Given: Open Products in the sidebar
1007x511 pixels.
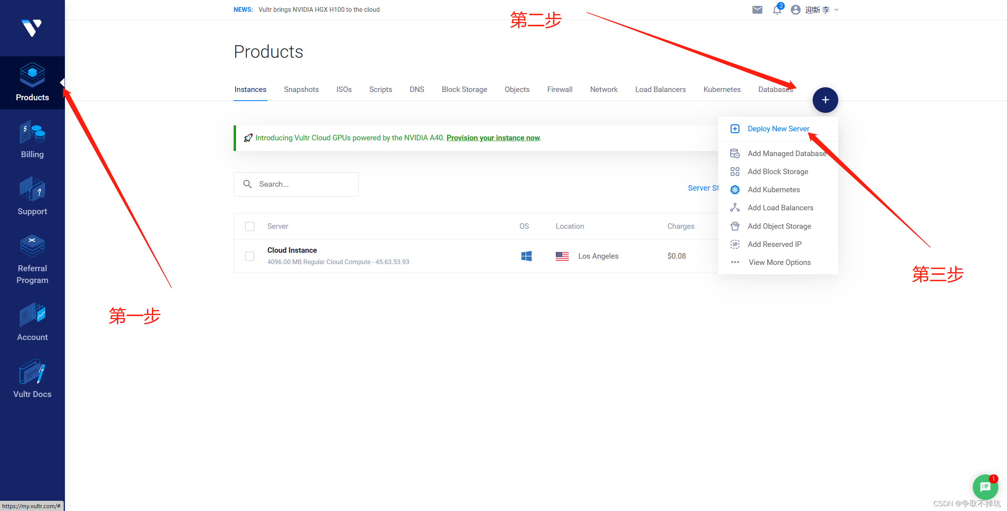Looking at the screenshot, I should [x=32, y=83].
